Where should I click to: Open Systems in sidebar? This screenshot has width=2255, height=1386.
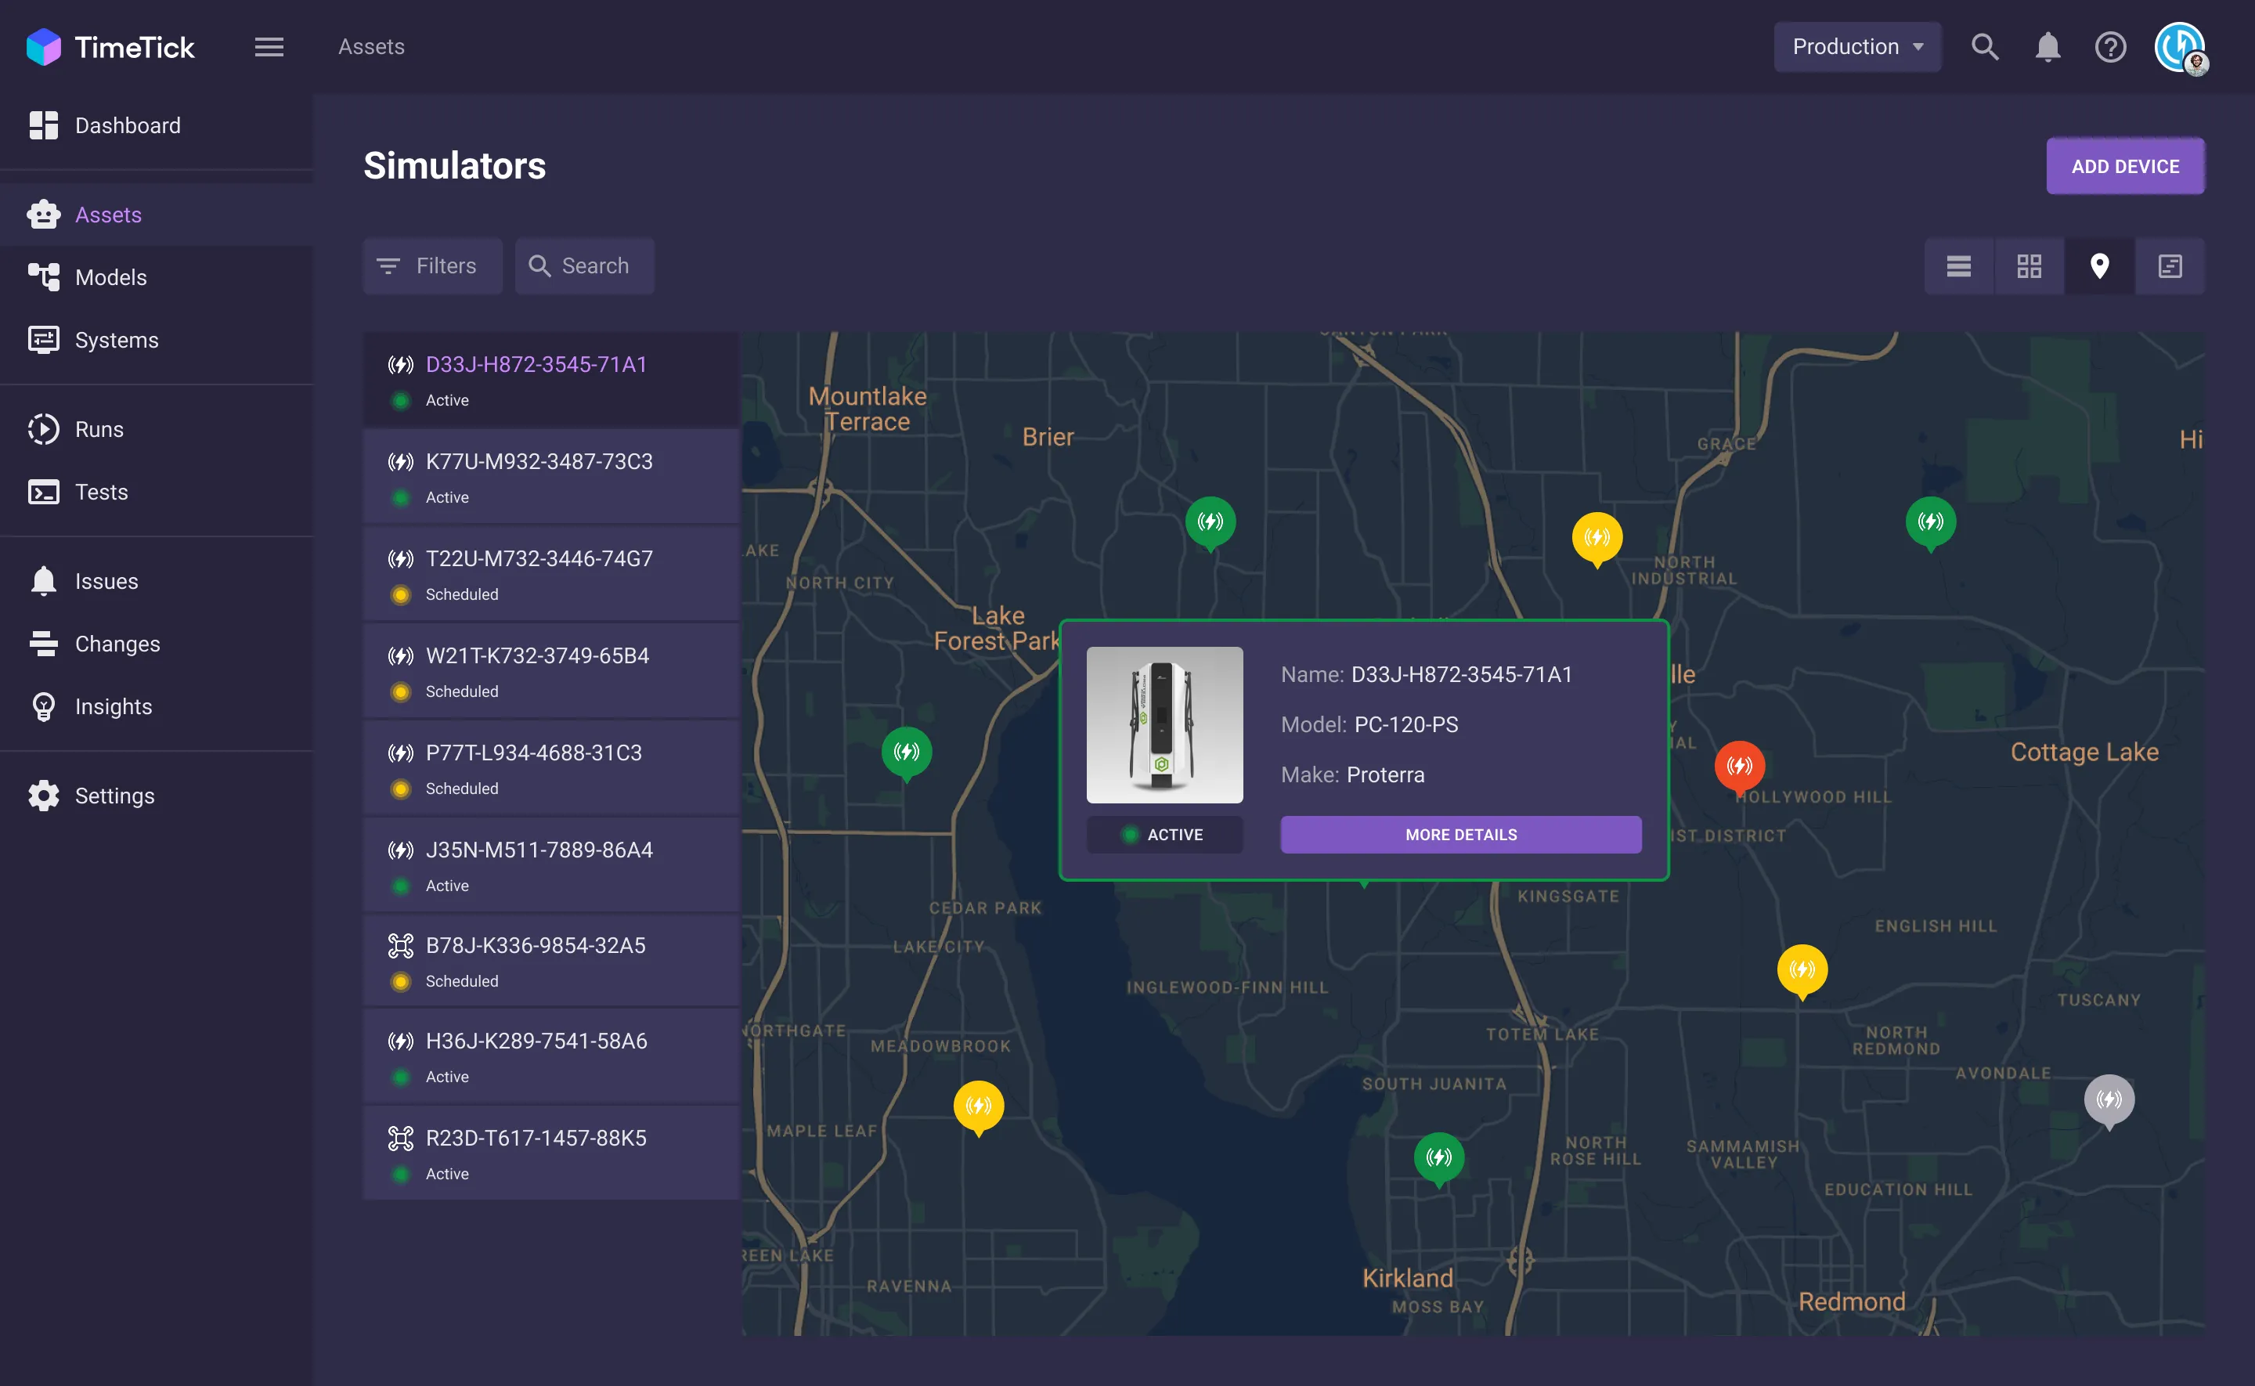pyautogui.click(x=157, y=340)
